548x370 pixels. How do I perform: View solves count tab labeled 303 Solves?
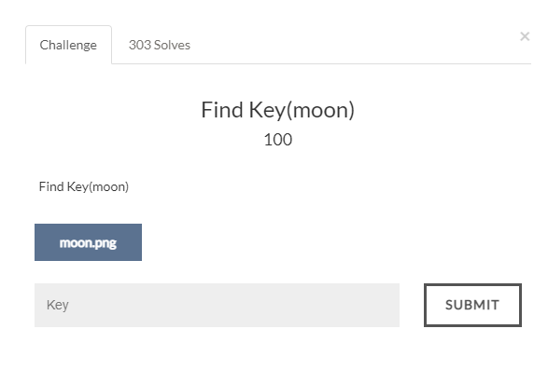coord(160,45)
